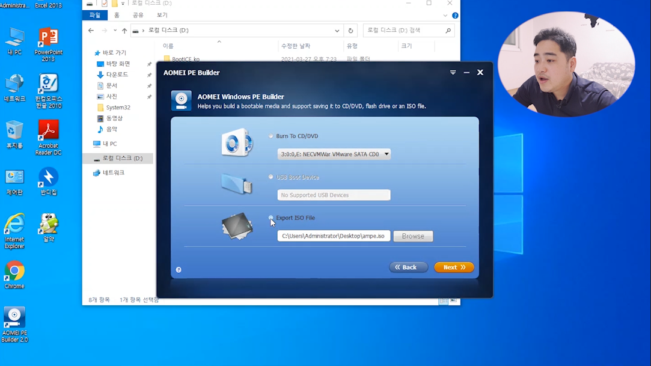The width and height of the screenshot is (651, 366).
Task: Expand the address bar history dropdown
Action: [337, 30]
